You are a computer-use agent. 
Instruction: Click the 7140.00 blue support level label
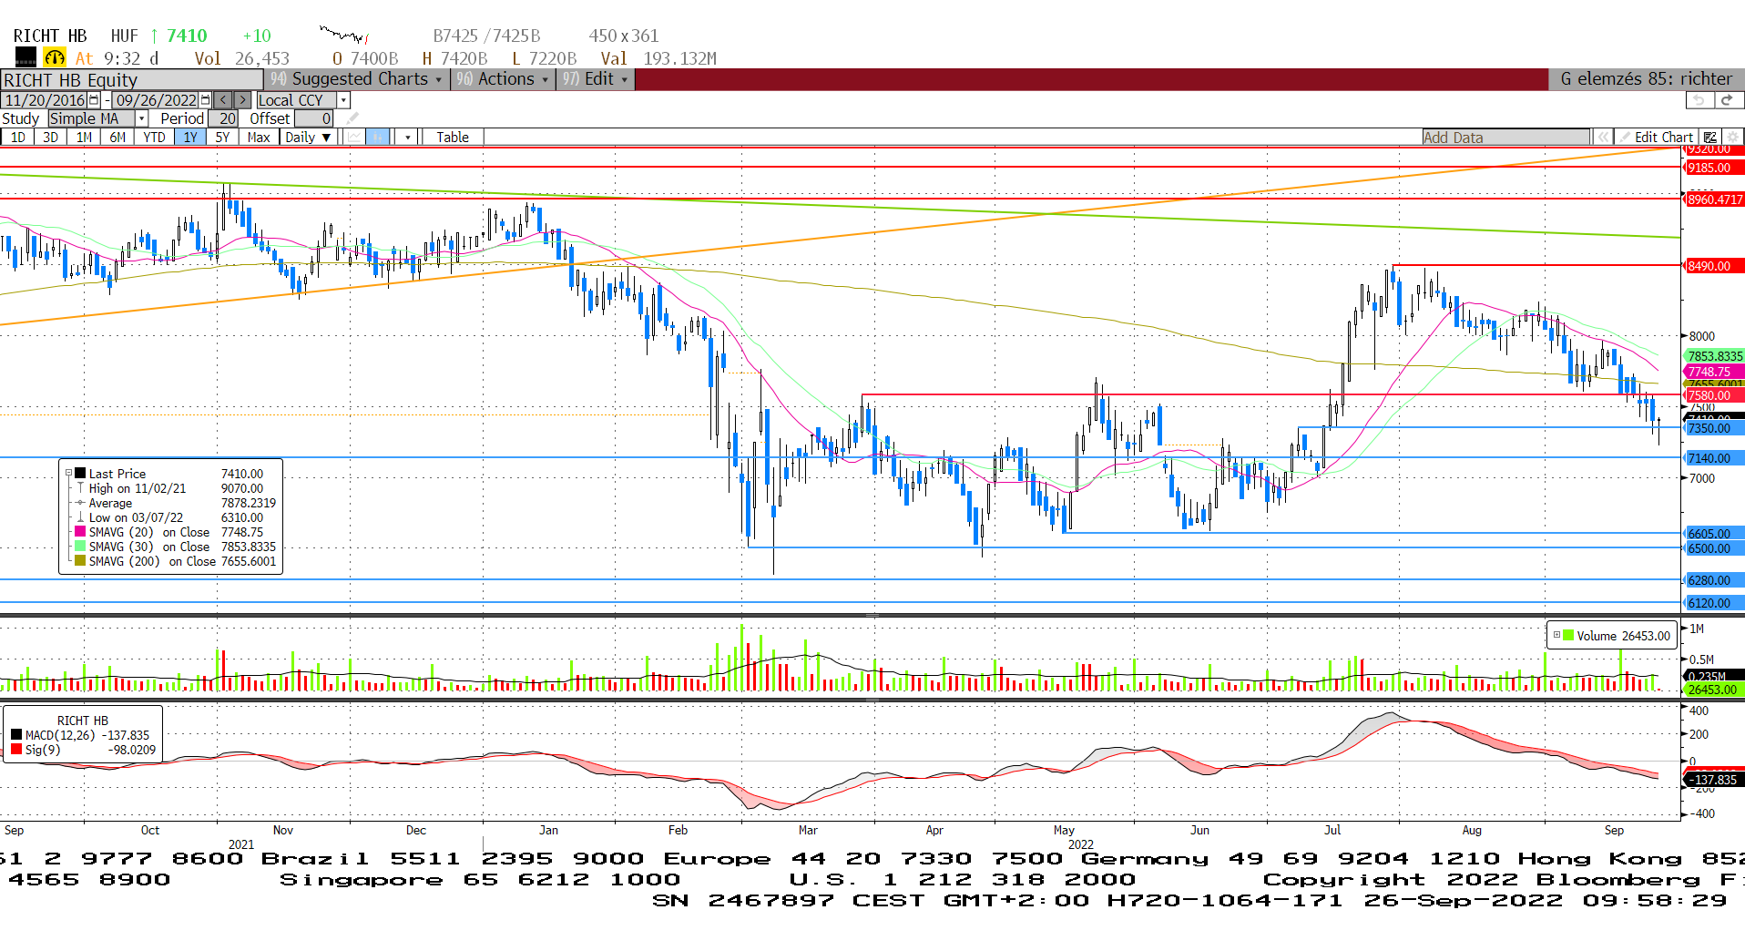(1714, 458)
